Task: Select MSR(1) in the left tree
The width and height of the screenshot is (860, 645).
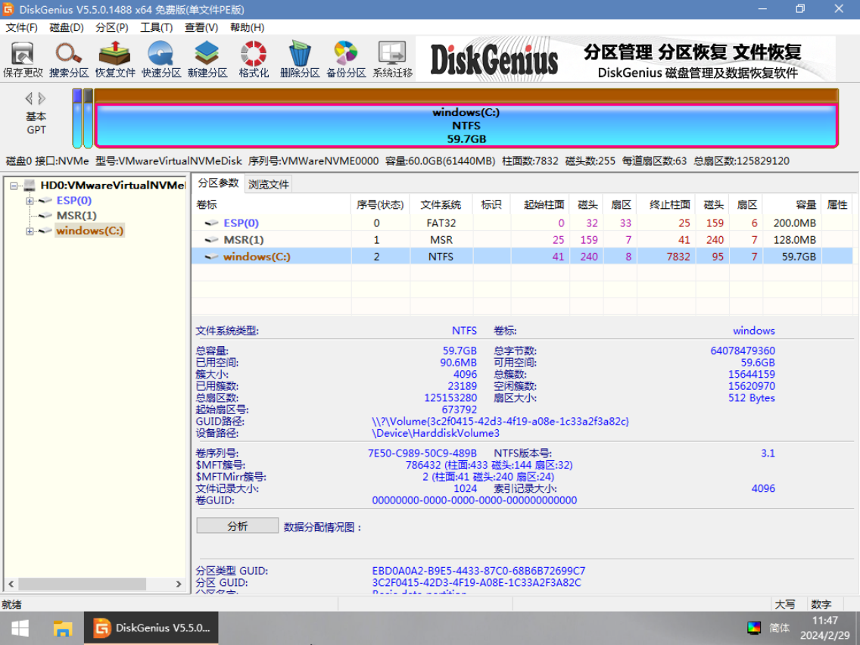Action: point(76,216)
